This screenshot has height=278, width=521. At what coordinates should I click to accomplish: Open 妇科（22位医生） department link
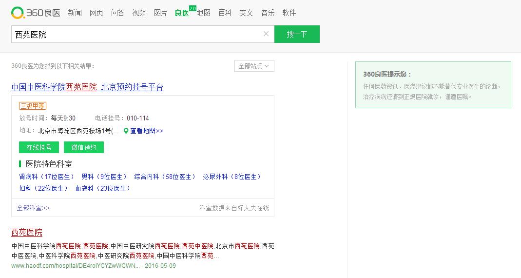tap(43, 188)
